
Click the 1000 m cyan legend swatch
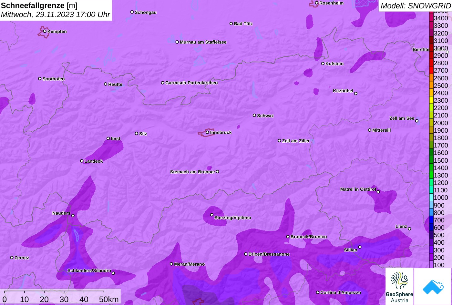(431, 197)
